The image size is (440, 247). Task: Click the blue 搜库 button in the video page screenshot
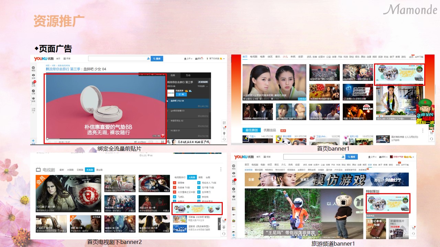point(157,59)
